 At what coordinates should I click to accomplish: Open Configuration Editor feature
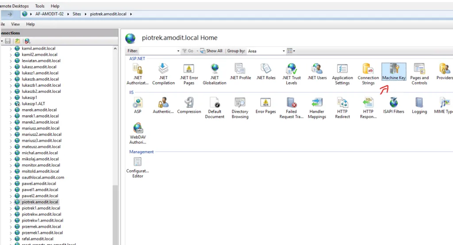(138, 168)
